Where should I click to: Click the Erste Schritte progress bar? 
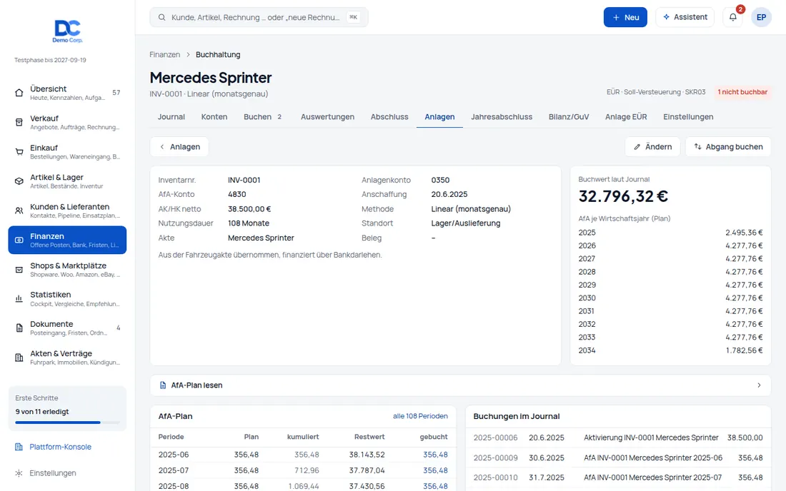coord(67,422)
